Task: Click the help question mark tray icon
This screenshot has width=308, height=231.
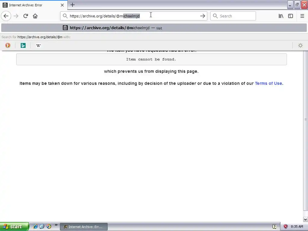Action: (274, 227)
